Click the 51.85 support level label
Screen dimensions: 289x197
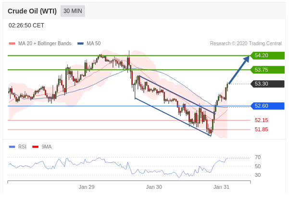pos(262,129)
